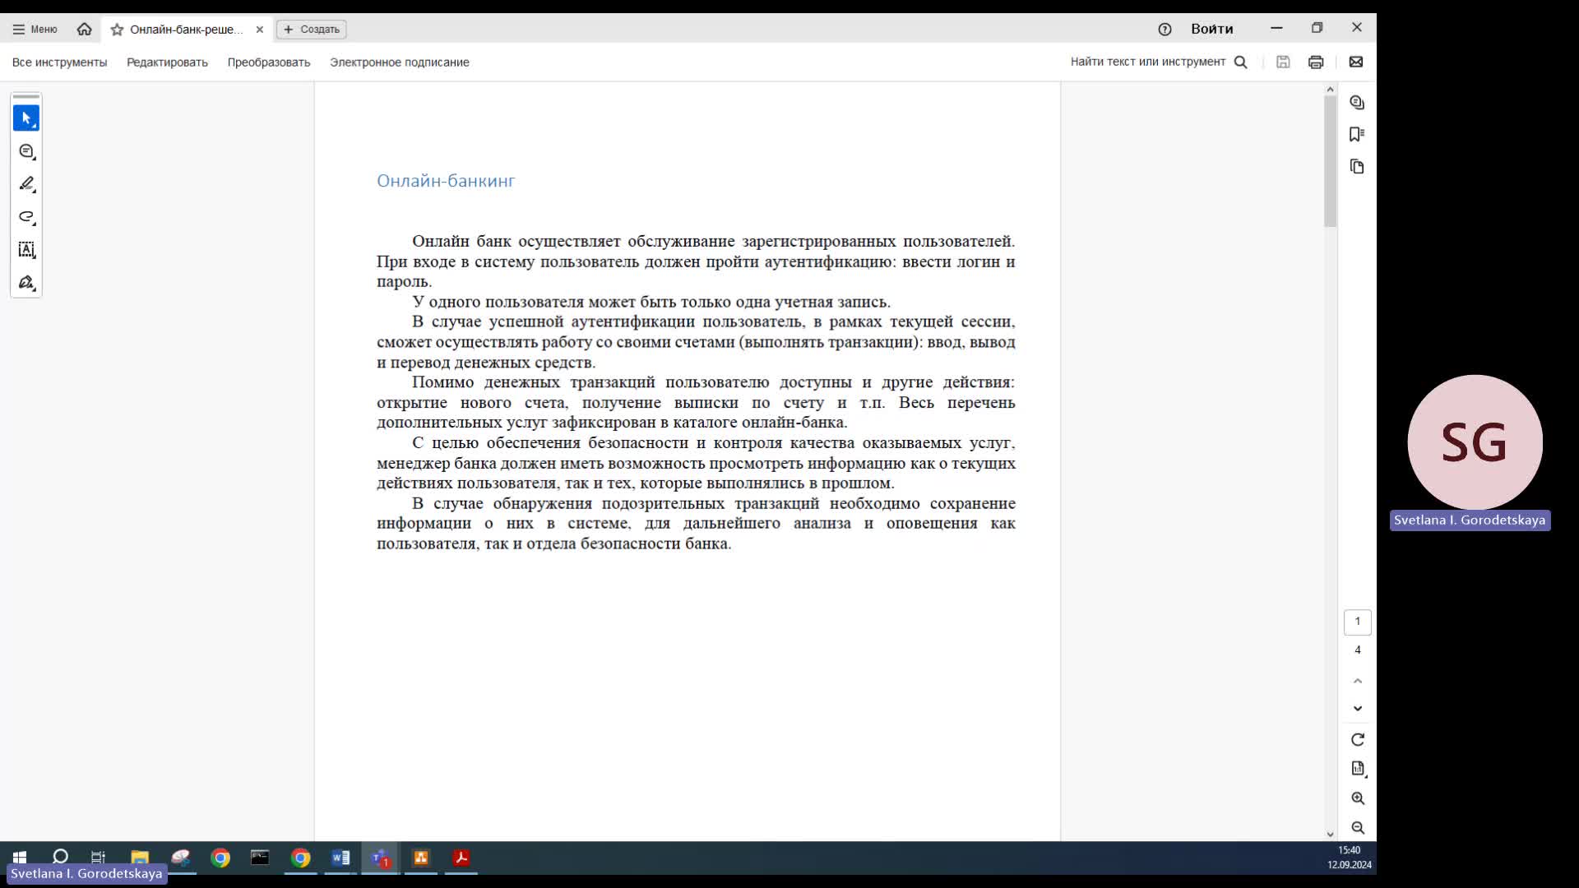Viewport: 1579px width, 888px height.
Task: Show the bookmarks panel
Action: (1357, 134)
